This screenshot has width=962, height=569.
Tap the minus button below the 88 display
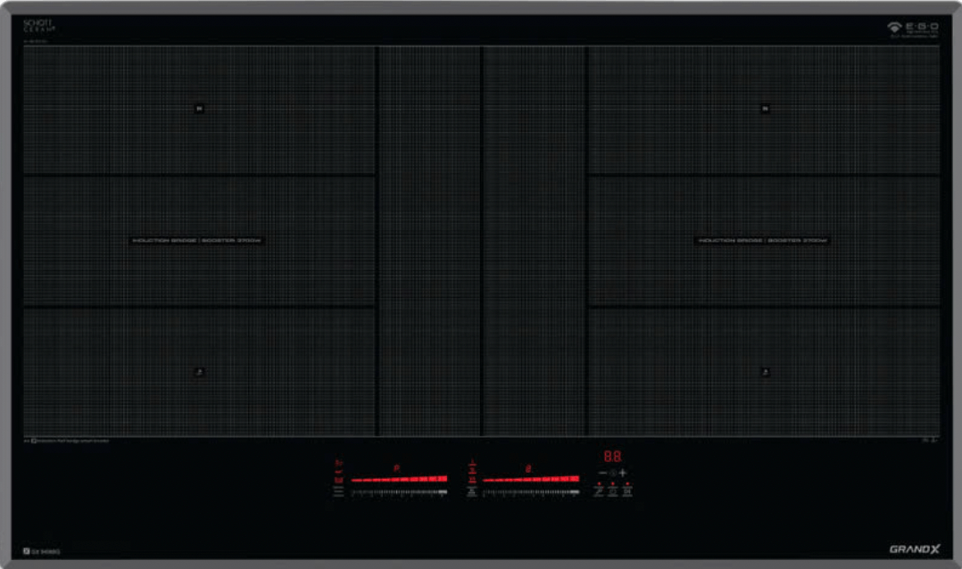click(x=602, y=473)
